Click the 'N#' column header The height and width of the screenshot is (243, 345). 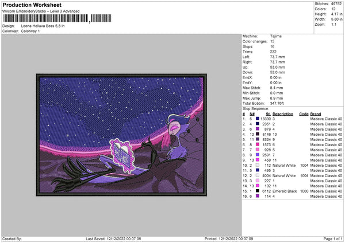pyautogui.click(x=252, y=114)
